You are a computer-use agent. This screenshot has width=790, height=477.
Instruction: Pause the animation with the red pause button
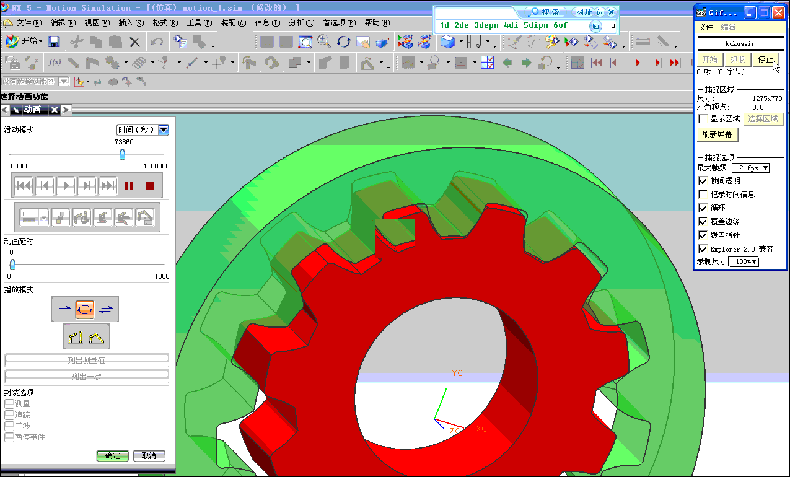[129, 185]
